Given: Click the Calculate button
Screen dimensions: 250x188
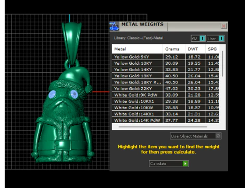Looking at the screenshot, I should pos(169,163).
